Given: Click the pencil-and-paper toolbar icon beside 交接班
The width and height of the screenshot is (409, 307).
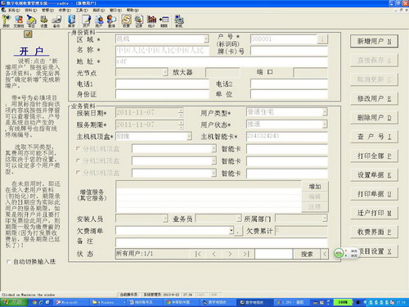Looking at the screenshot, I should [x=31, y=21].
